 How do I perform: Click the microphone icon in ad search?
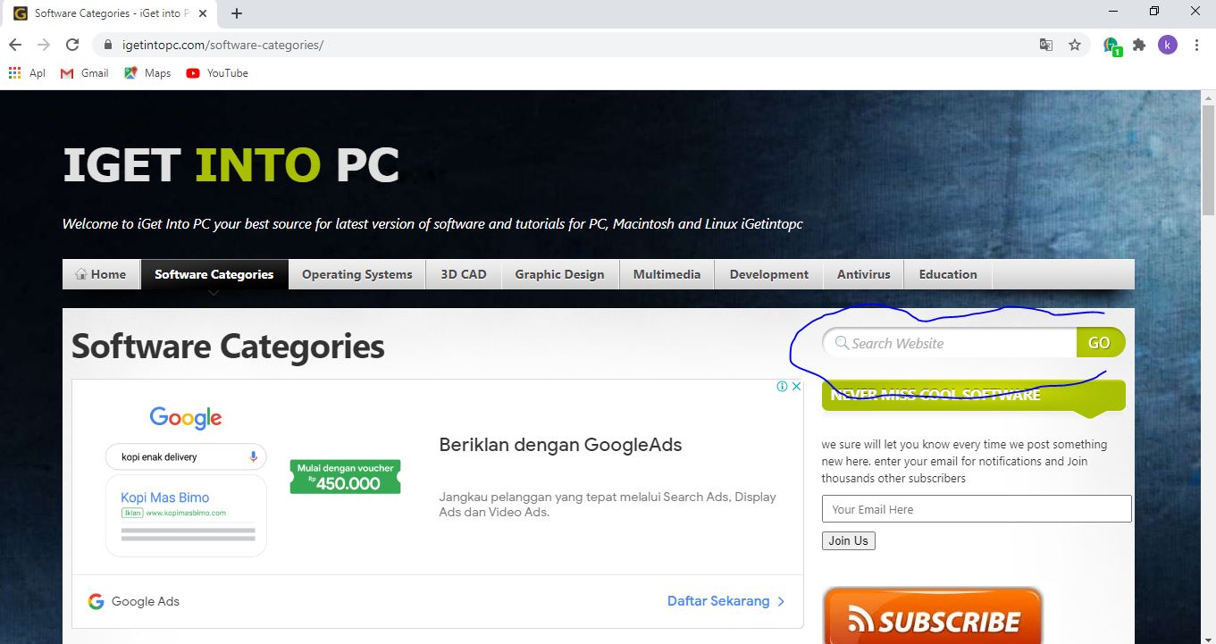click(x=253, y=456)
